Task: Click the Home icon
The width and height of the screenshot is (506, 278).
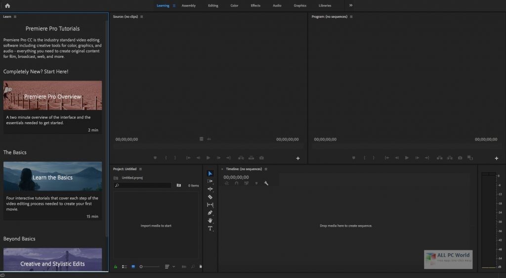Action: pos(7,5)
